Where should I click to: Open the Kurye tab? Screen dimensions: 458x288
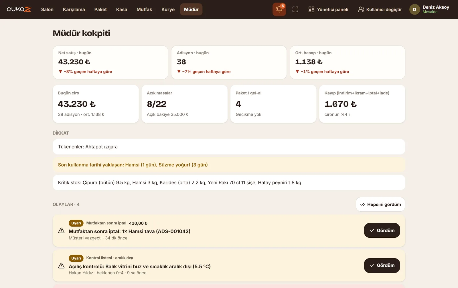(168, 9)
